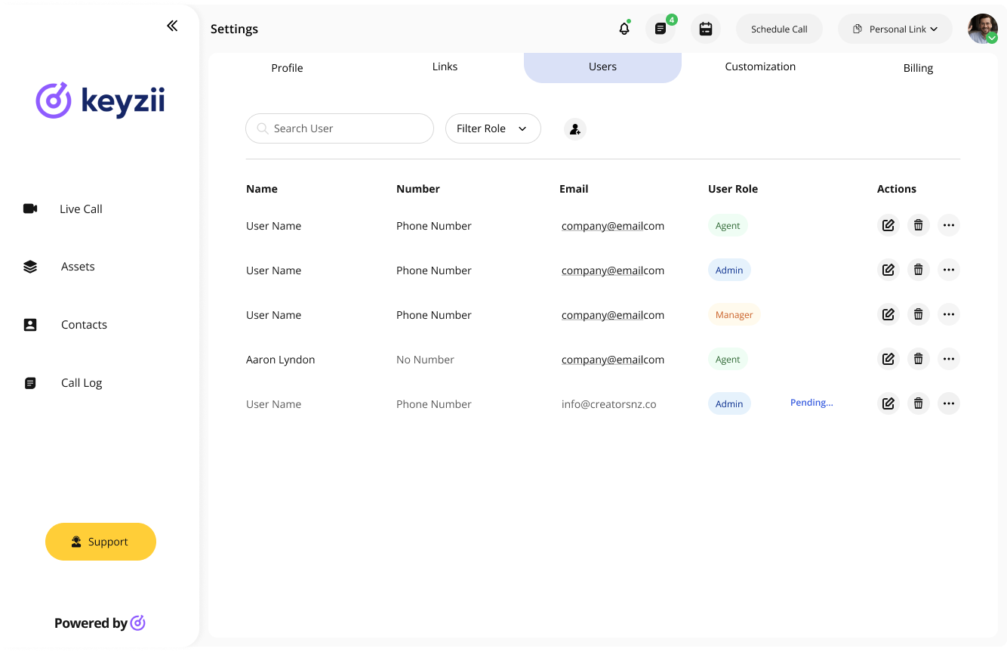Click the Contacts icon in the sidebar

30,325
